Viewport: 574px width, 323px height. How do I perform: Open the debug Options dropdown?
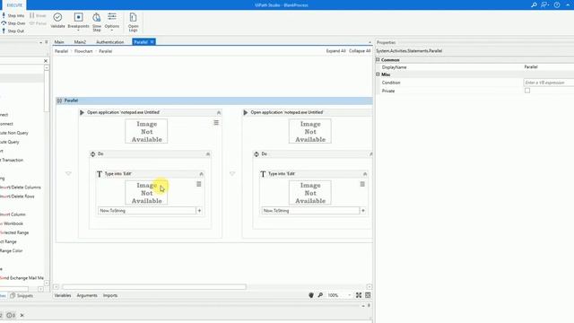point(112,22)
